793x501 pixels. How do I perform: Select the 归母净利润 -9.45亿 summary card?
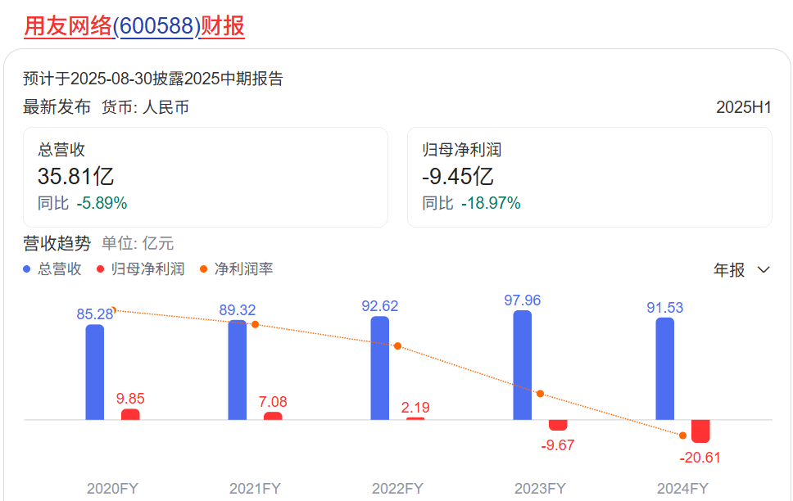pos(590,177)
